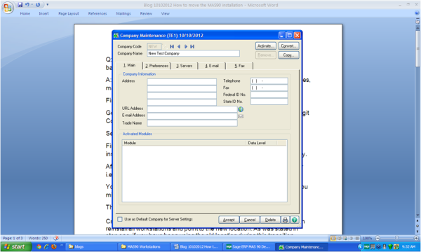Click the first Address line field

[182, 82]
